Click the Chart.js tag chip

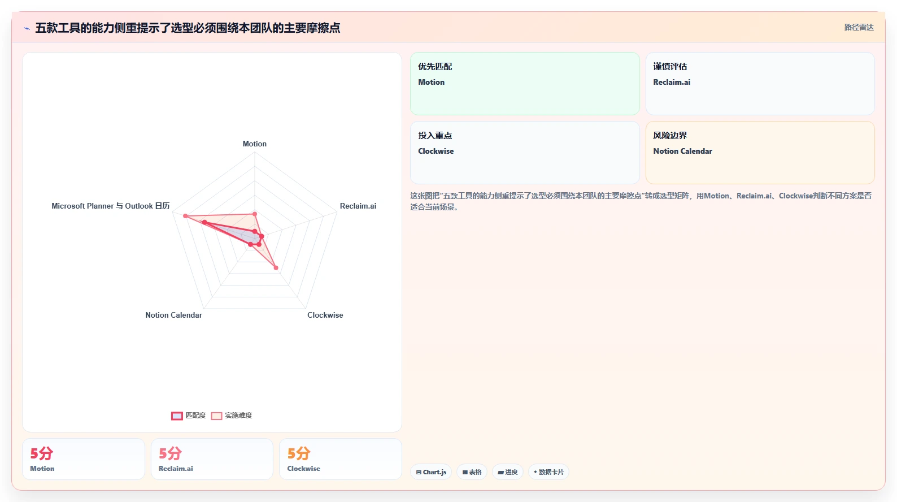431,472
